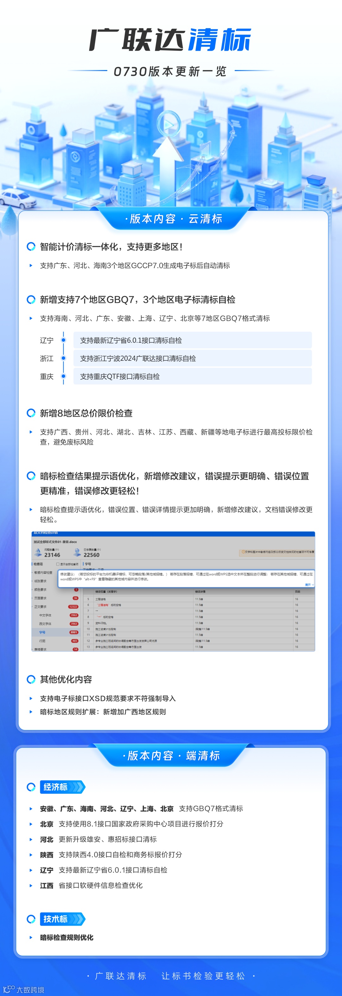The width and height of the screenshot is (342, 996).
Task: Click footer slogan 让标书检验更轻松
Action: pos(203,976)
